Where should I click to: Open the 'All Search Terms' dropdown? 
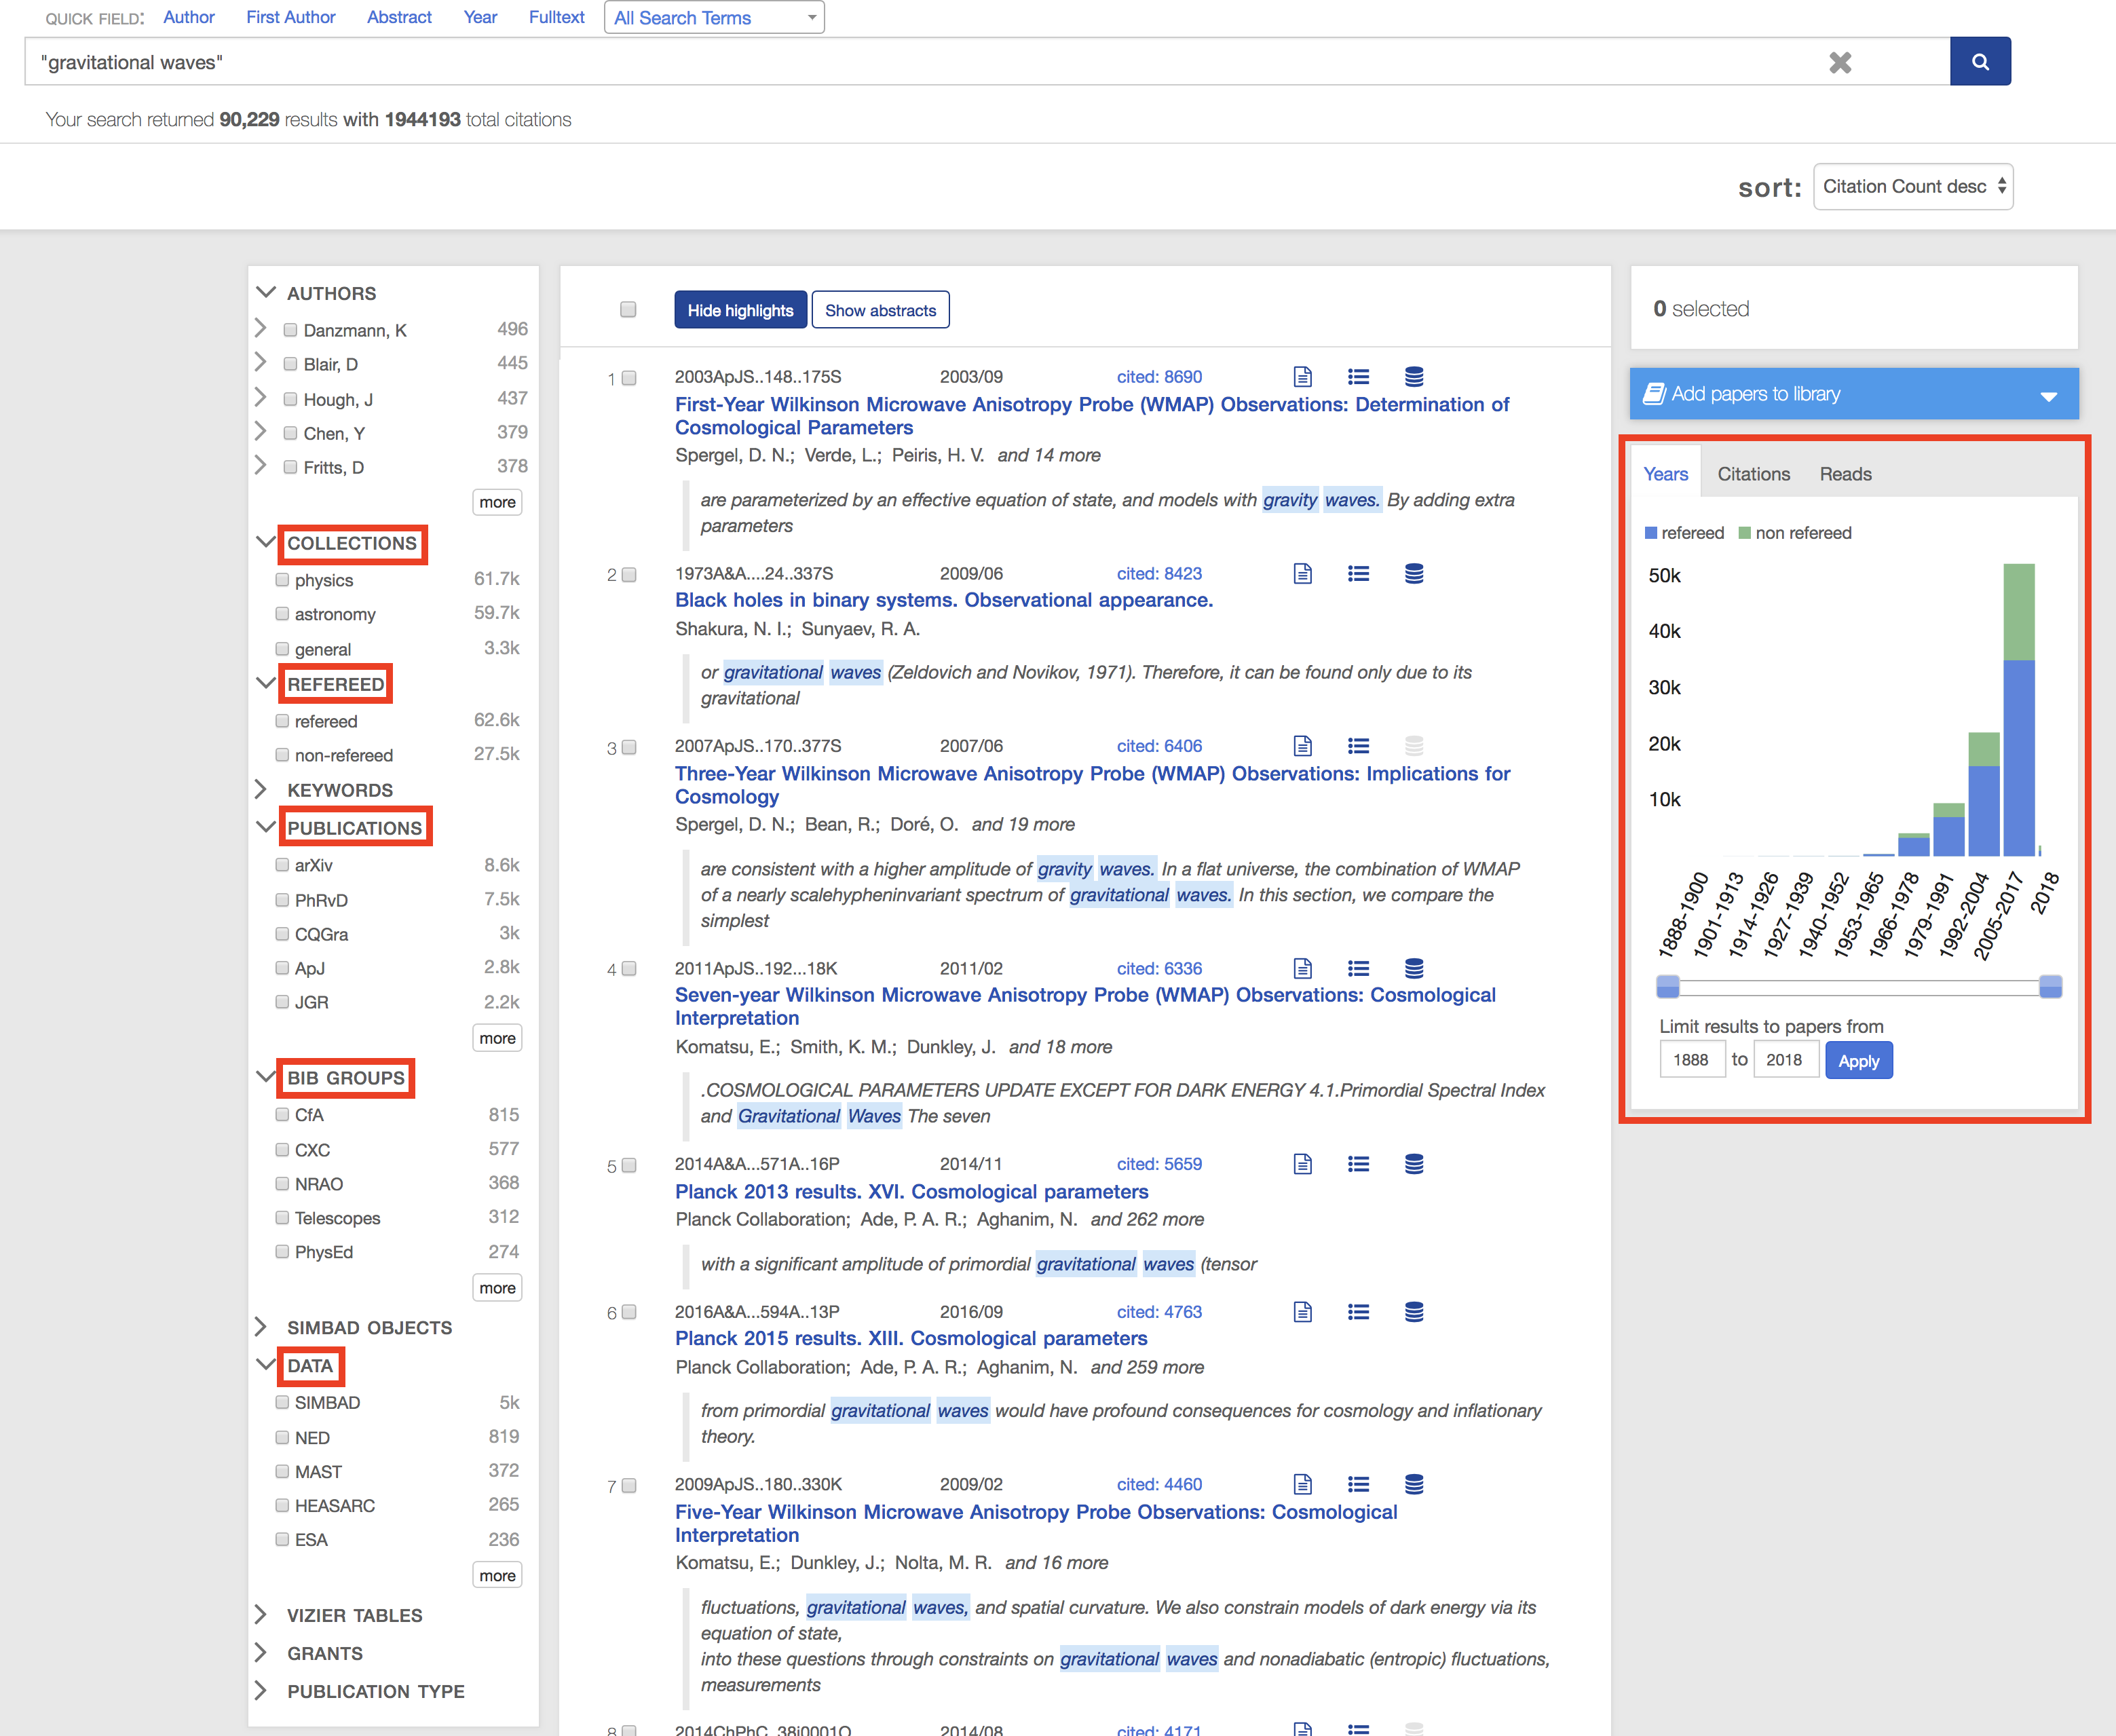coord(713,17)
